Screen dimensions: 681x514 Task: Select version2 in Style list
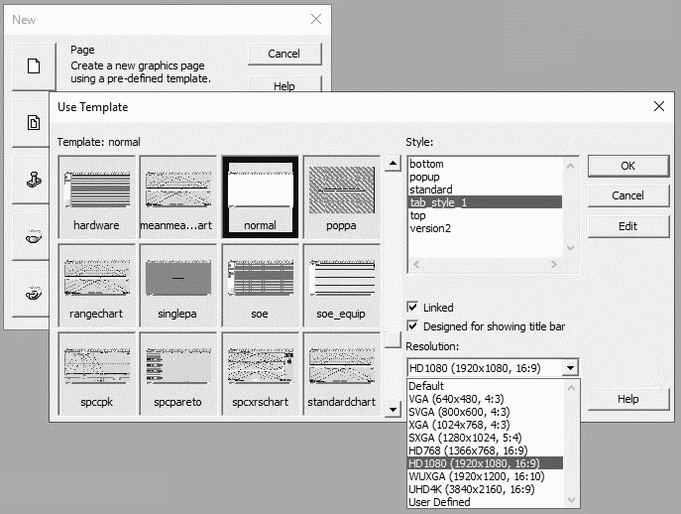tap(486, 228)
